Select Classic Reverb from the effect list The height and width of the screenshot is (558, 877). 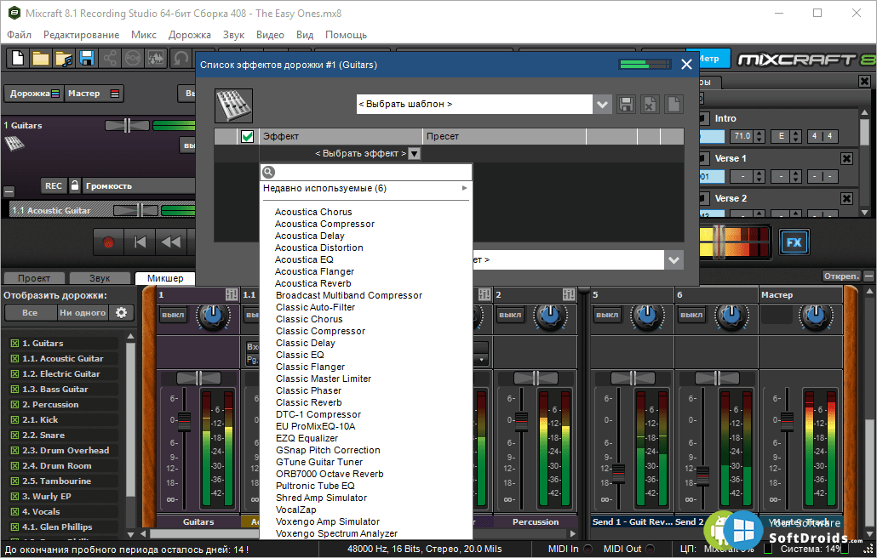pos(309,402)
